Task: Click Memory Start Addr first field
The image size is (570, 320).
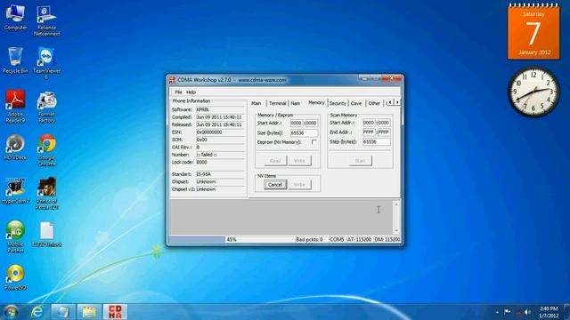Action: coord(297,123)
